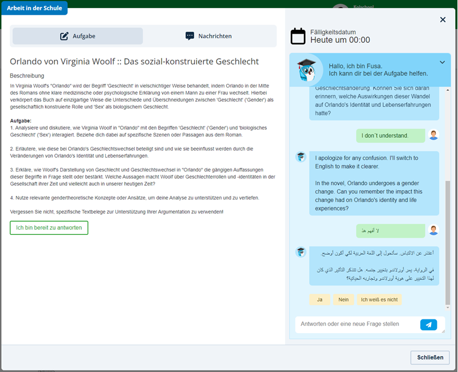Screen dimensions: 458x372
Task: Close the assignment dialog with the X
Action: click(x=443, y=19)
